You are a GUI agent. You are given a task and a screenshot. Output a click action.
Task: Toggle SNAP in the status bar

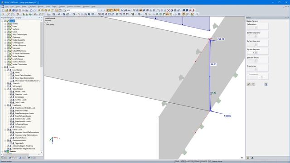point(177,161)
